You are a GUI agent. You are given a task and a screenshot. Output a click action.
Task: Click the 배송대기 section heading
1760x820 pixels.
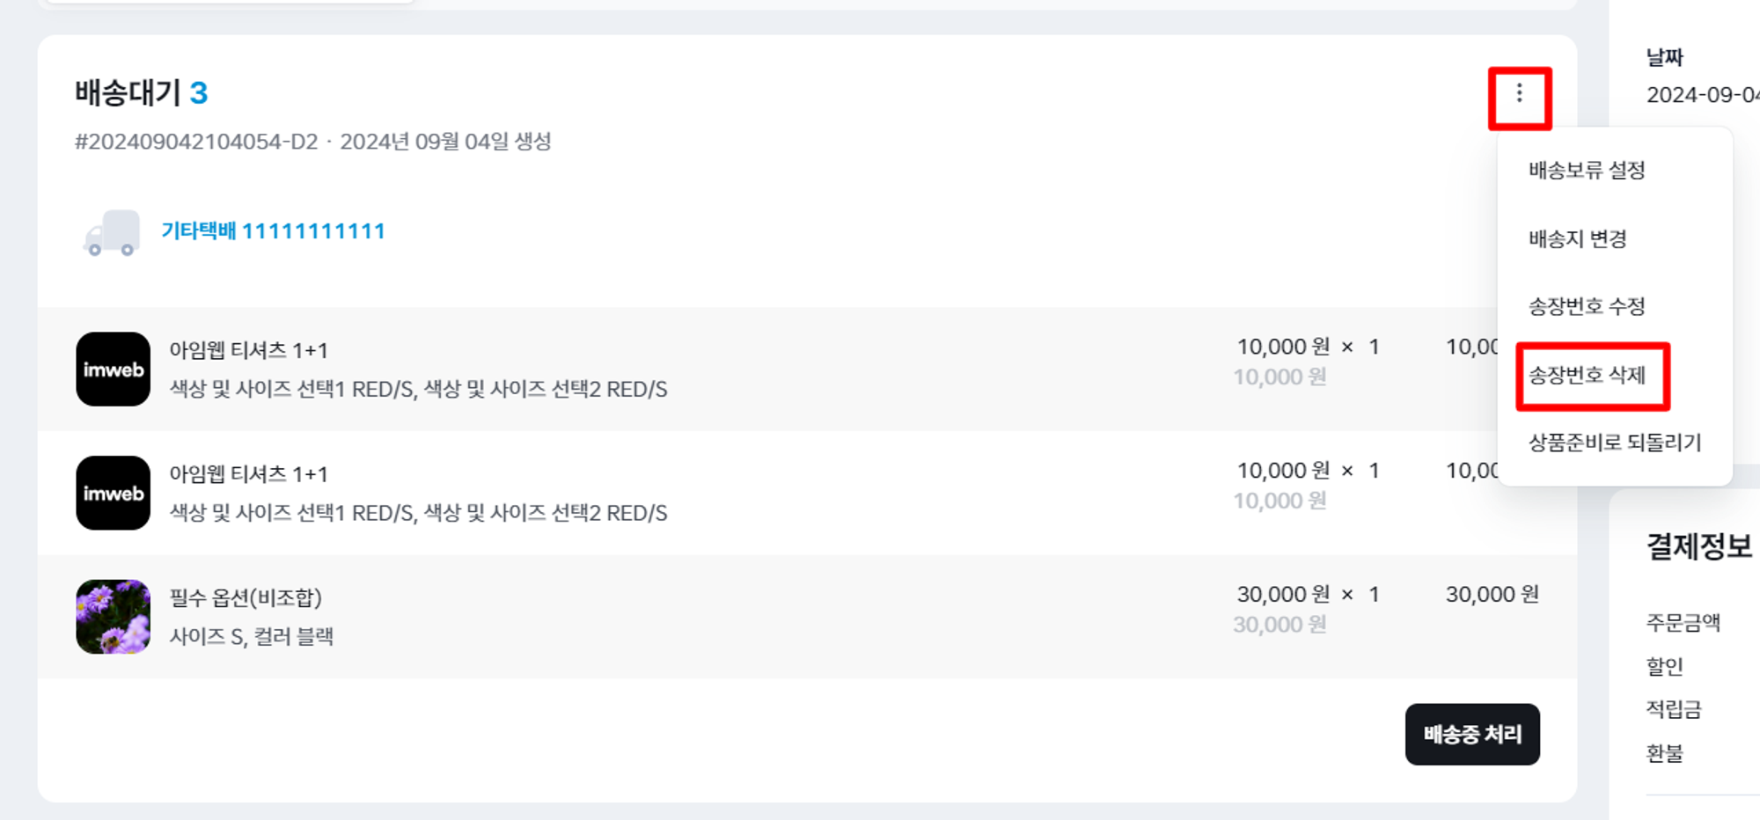(x=128, y=92)
